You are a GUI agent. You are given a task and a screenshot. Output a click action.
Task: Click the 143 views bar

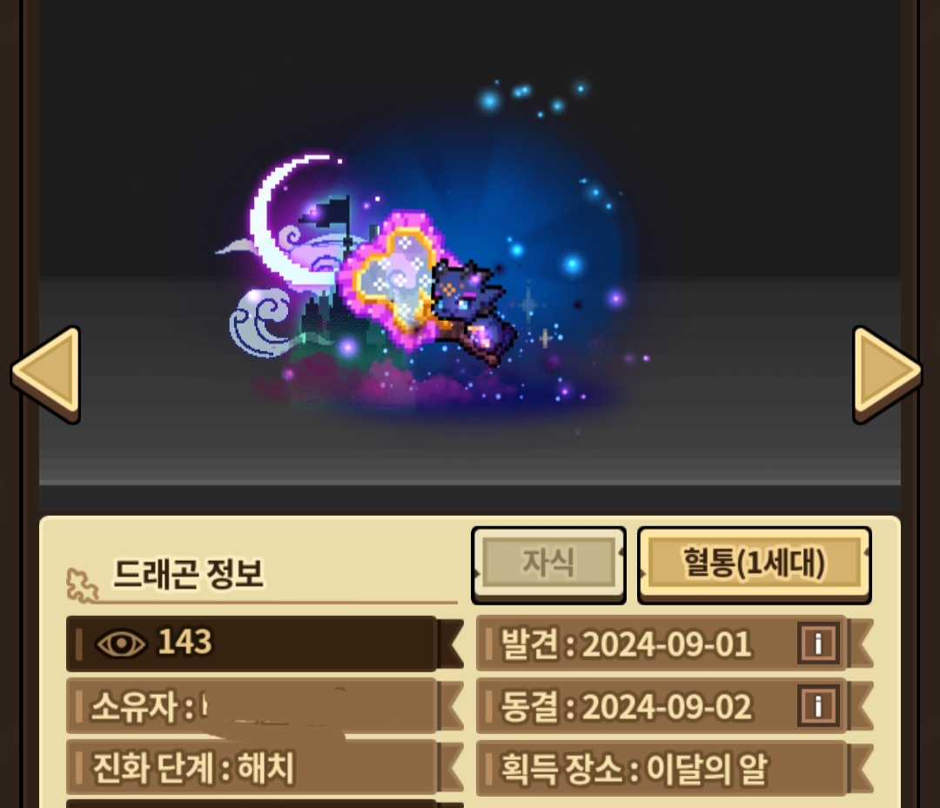tap(265, 644)
